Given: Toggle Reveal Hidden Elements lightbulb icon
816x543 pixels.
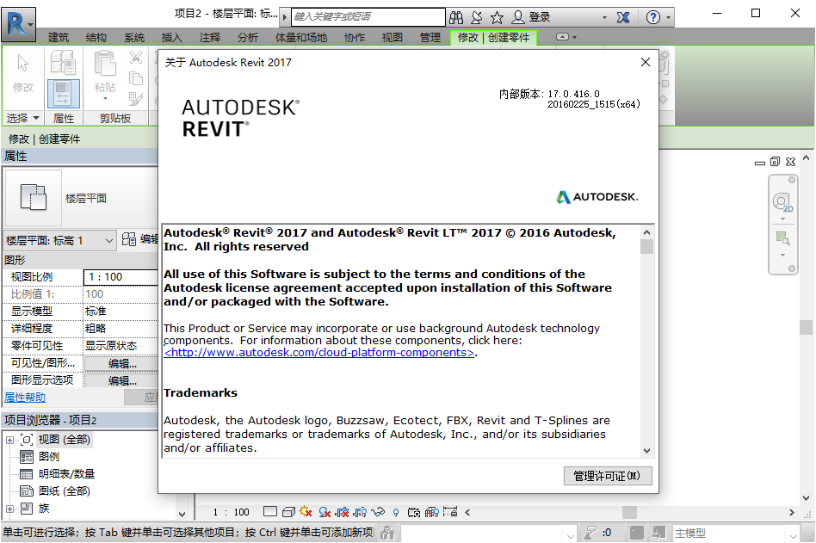Looking at the screenshot, I should coord(396,512).
